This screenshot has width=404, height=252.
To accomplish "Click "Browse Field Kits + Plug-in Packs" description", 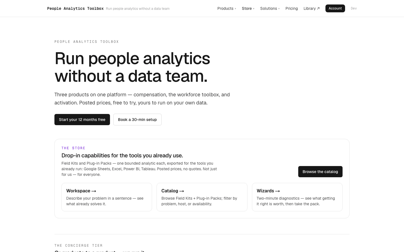I will tap(199, 201).
